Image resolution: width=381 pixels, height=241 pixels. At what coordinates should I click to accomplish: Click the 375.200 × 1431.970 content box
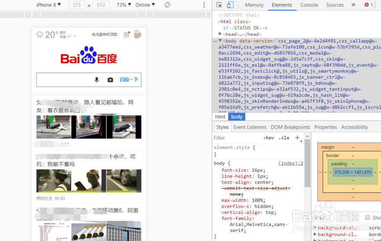(352, 172)
